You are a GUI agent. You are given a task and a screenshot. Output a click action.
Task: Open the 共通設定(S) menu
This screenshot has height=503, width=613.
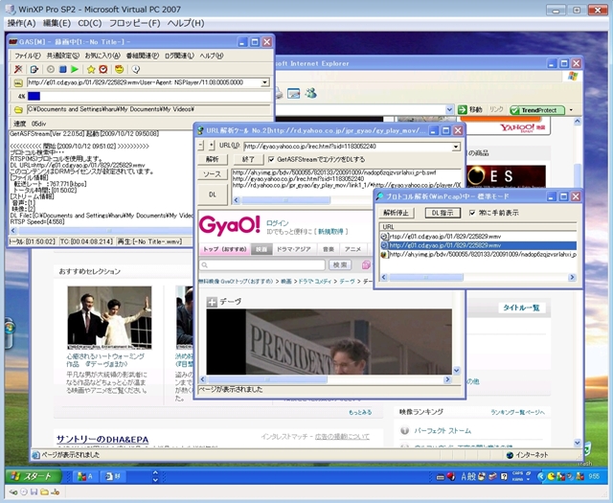click(x=62, y=56)
